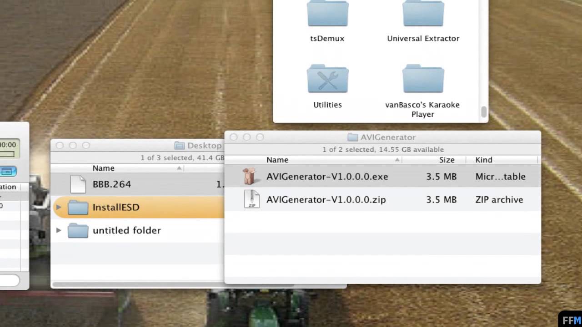The width and height of the screenshot is (582, 327).
Task: Open the tsDemux folder icon
Action: coord(327,14)
